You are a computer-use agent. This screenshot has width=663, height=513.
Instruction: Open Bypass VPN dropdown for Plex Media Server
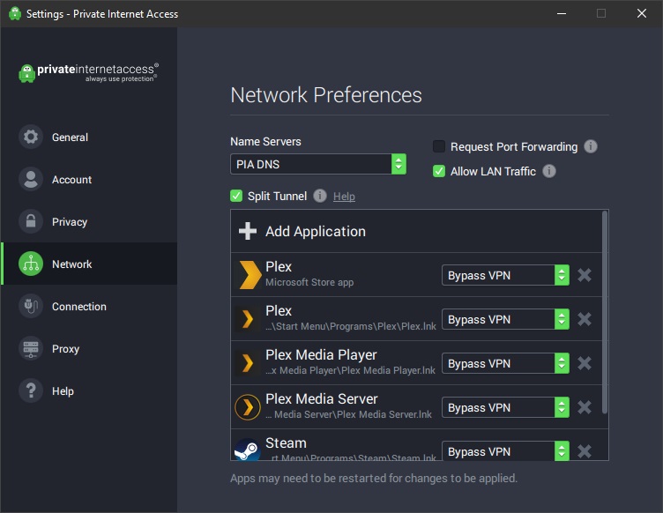tap(504, 407)
